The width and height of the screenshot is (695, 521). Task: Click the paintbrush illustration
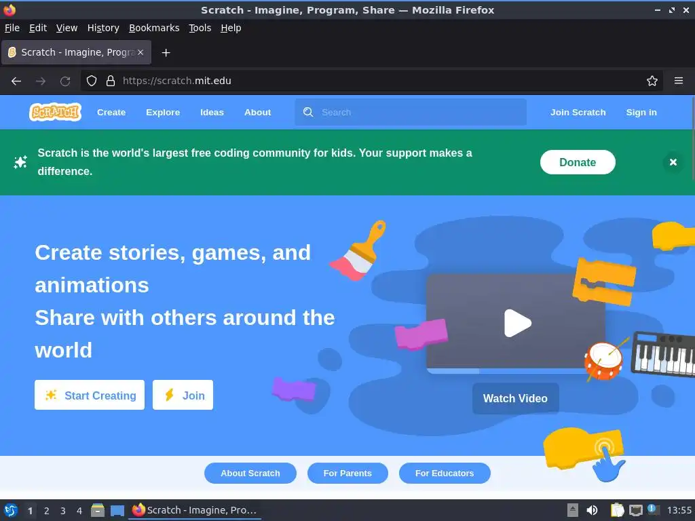pyautogui.click(x=358, y=251)
